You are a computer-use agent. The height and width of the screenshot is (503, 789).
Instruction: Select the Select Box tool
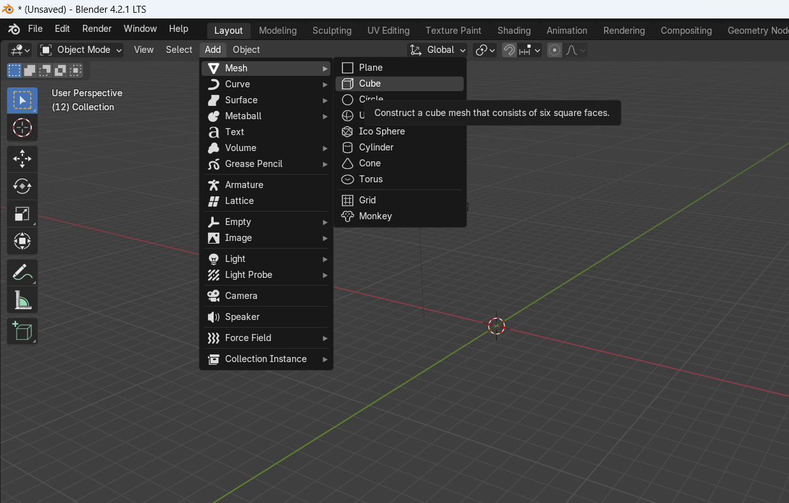(22, 101)
